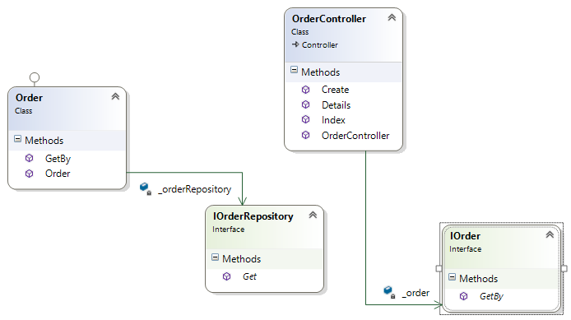This screenshot has width=571, height=320.
Task: Click the OrderController class title
Action: point(329,19)
